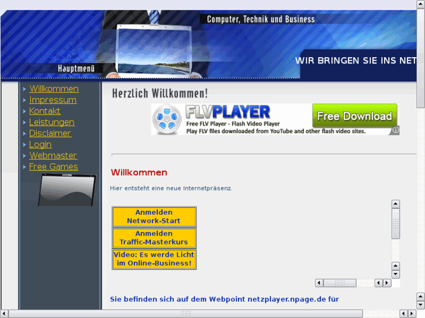Click Anmelden Traffic-Masterkurs button
The image size is (425, 318).
154,237
